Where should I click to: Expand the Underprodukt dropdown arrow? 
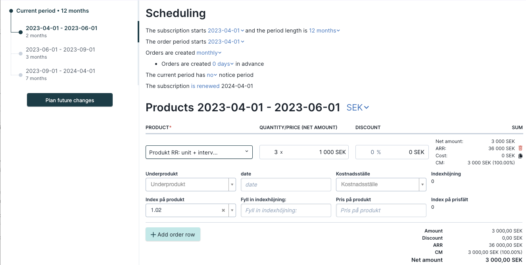[232, 185]
